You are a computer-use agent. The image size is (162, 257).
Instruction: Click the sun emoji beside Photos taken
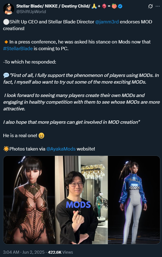[6, 149]
